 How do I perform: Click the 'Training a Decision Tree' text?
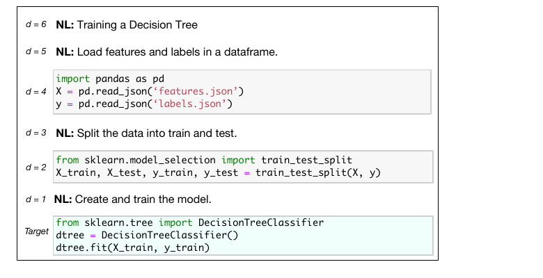(x=137, y=25)
